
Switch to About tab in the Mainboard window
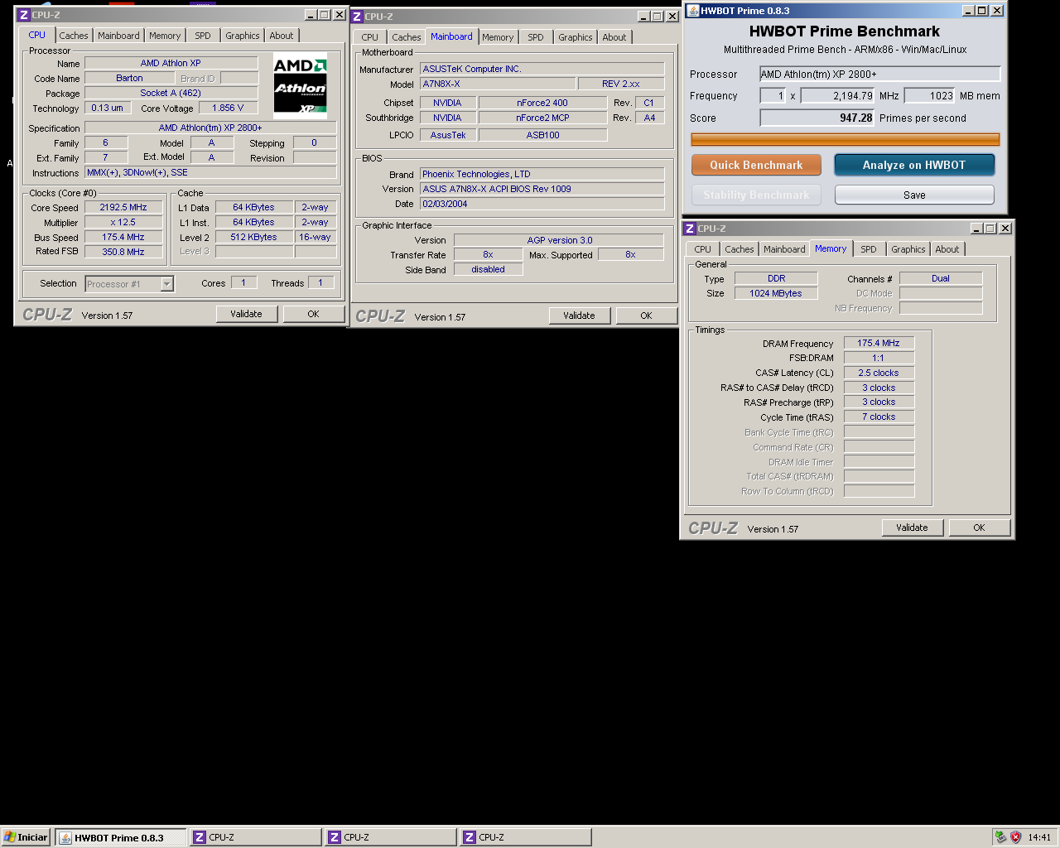[x=614, y=37]
